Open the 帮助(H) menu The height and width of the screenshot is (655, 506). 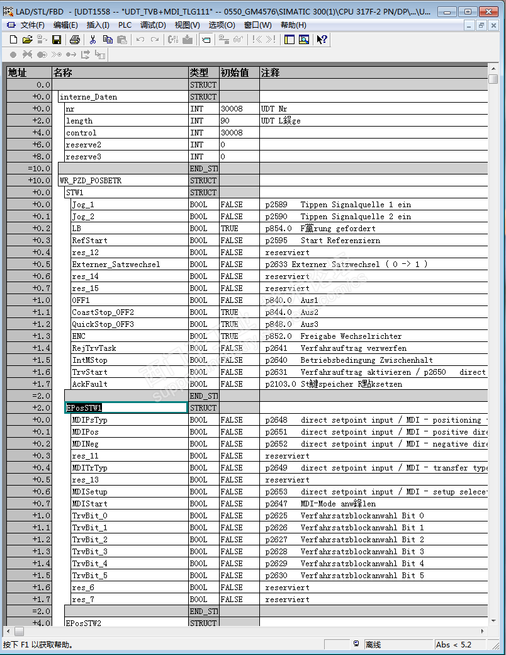(293, 25)
